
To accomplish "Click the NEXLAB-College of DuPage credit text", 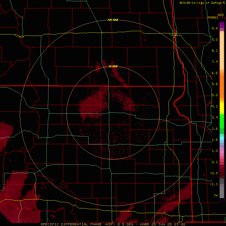I will coord(200,3).
